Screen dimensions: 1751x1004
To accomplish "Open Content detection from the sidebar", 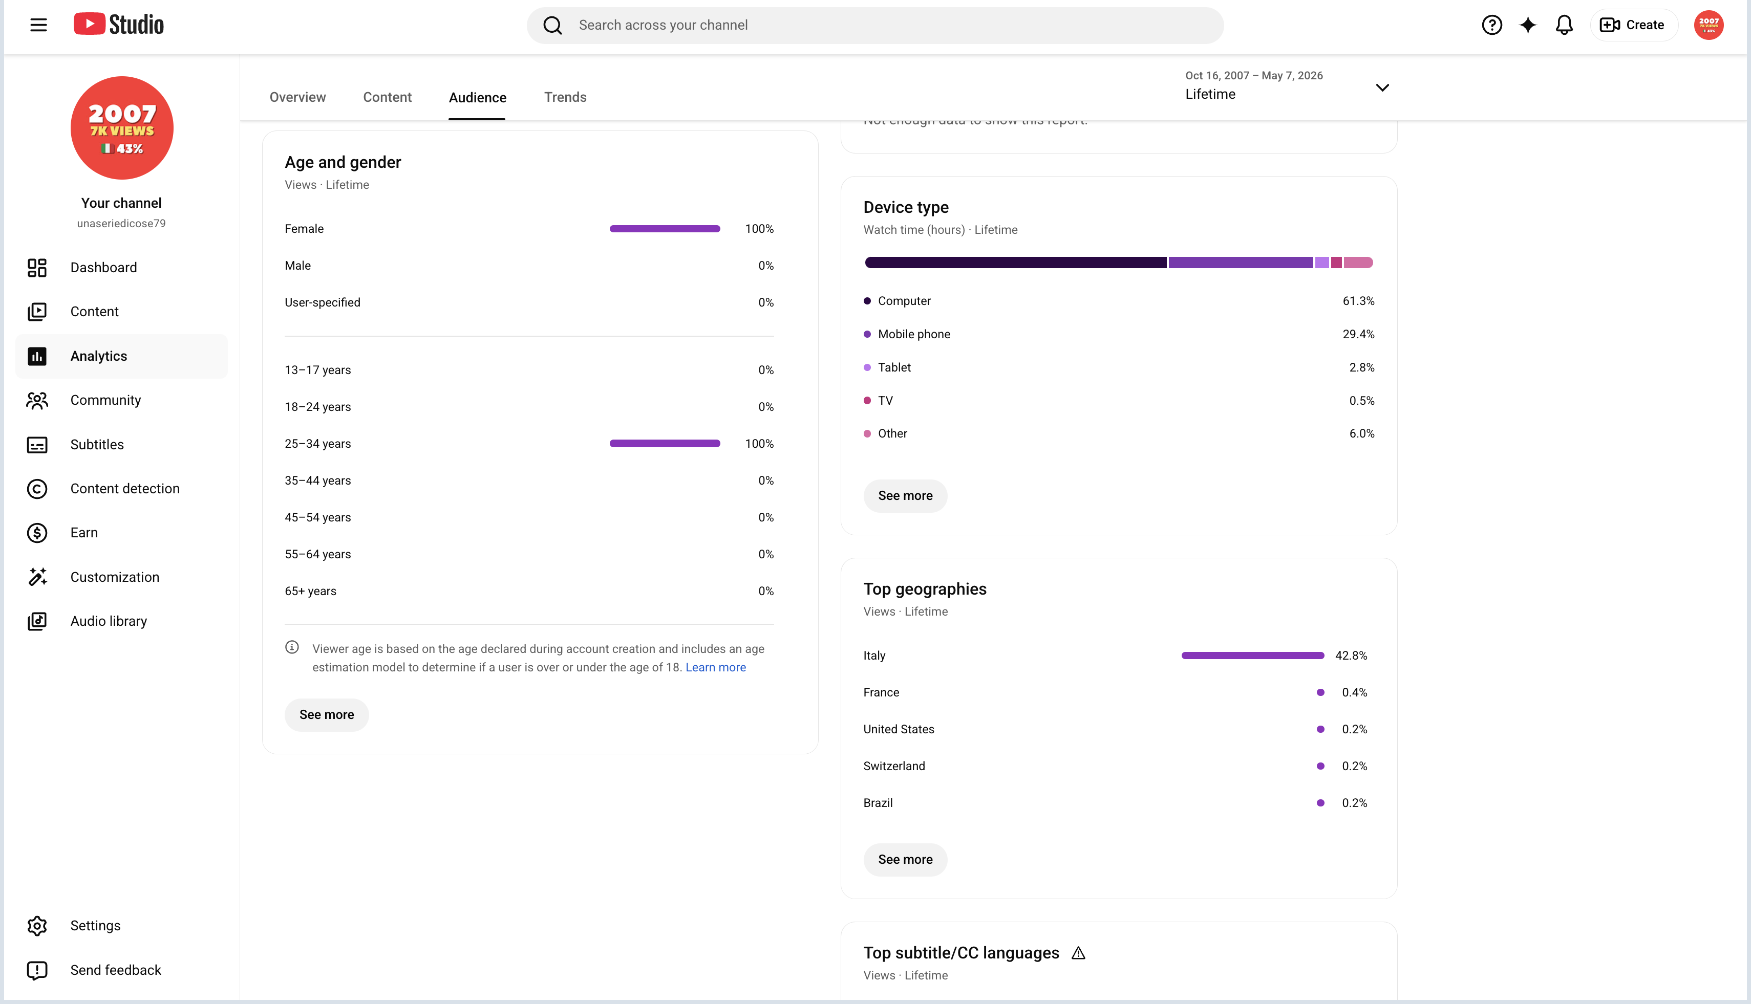I will (121, 489).
